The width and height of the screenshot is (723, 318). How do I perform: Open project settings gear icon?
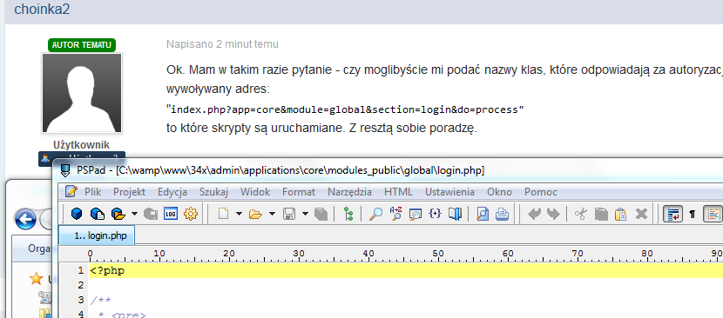[191, 214]
